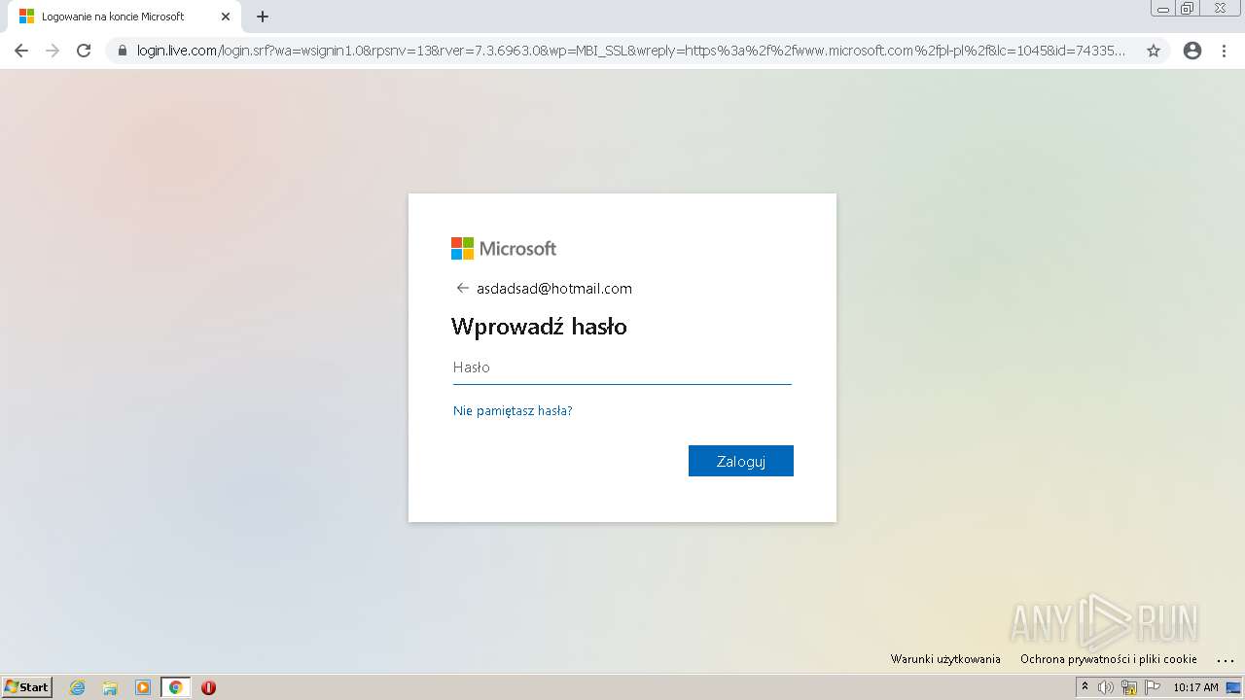Open the Chrome profile avatar menu

[1192, 51]
